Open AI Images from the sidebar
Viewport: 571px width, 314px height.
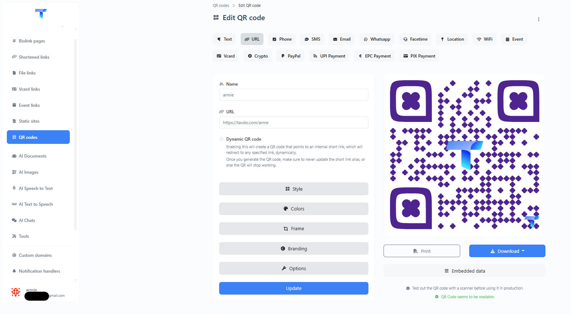click(28, 172)
